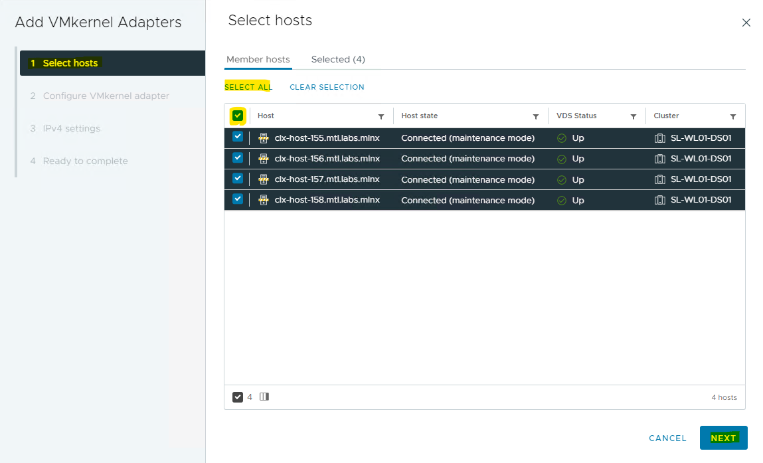This screenshot has width=763, height=463.
Task: Click Connected (maintenance mode) for clx-host-156
Action: (467, 159)
